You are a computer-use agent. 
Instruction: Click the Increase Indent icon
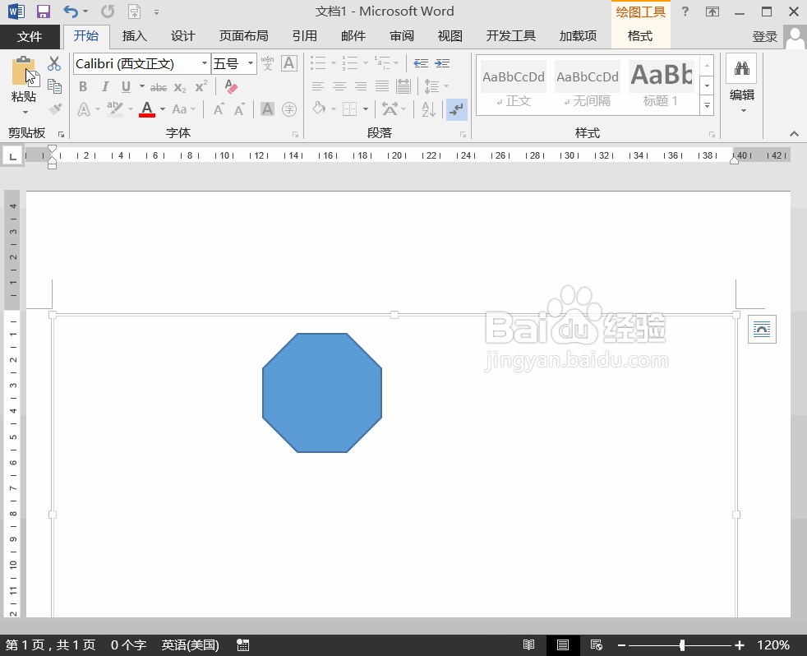click(442, 63)
